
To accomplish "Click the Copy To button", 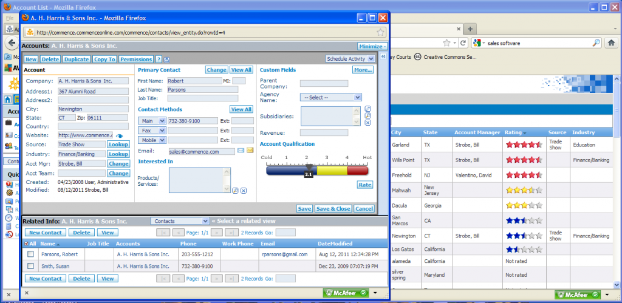I will 104,59.
